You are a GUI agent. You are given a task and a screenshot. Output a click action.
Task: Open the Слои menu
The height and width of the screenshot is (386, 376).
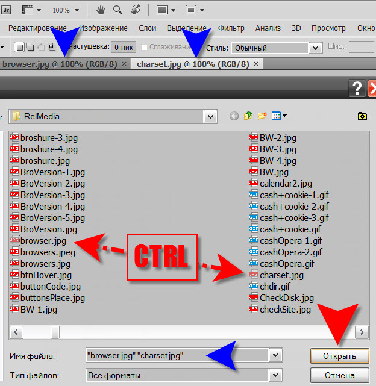point(148,28)
